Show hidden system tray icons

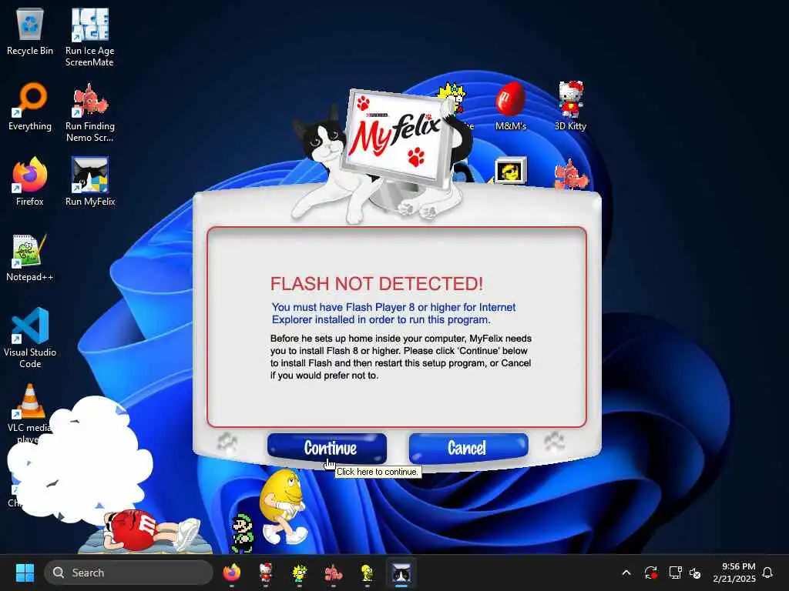(626, 573)
